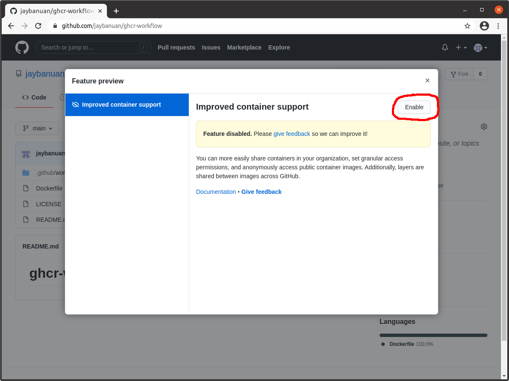The image size is (509, 381).
Task: Click the README.md heading
Action: coord(41,246)
